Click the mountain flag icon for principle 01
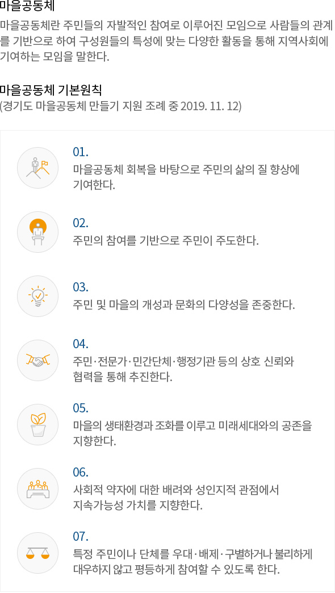 pos(38,168)
